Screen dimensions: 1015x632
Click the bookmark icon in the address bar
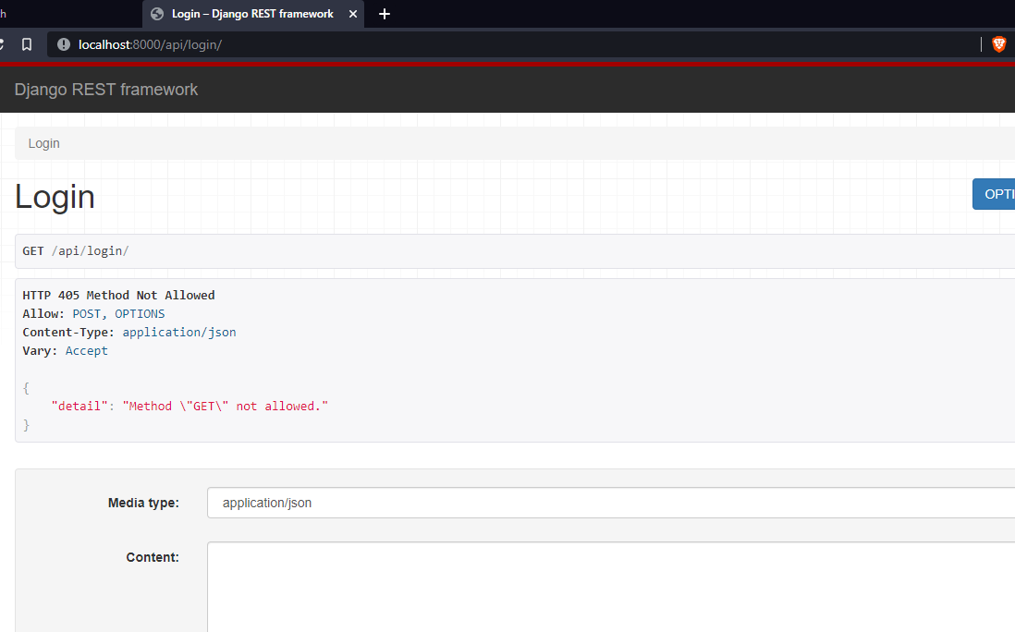[x=27, y=44]
